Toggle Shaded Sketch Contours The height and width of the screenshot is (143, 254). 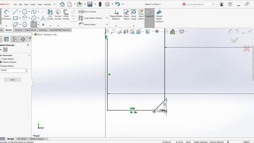click(x=159, y=16)
